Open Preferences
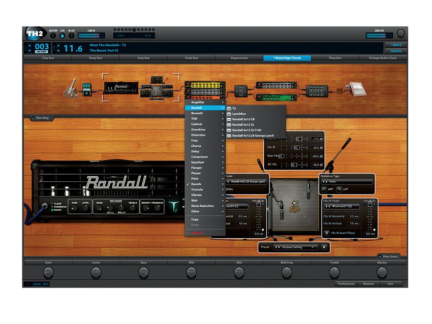Viewport: 432px width, 324px height. click(346, 284)
